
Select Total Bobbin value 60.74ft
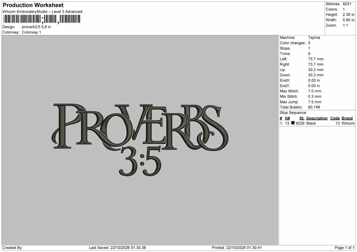coord(314,107)
